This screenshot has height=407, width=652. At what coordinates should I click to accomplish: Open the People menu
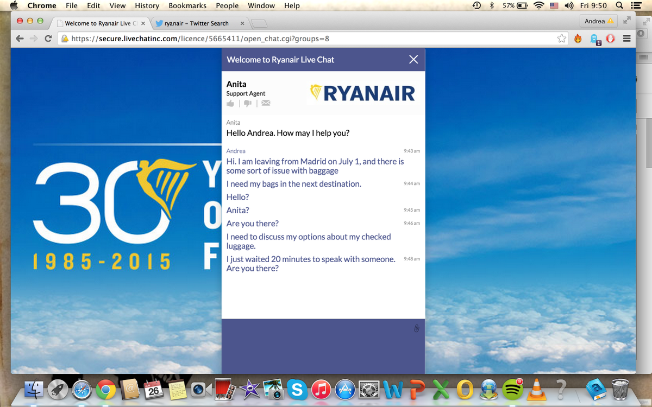[227, 5]
